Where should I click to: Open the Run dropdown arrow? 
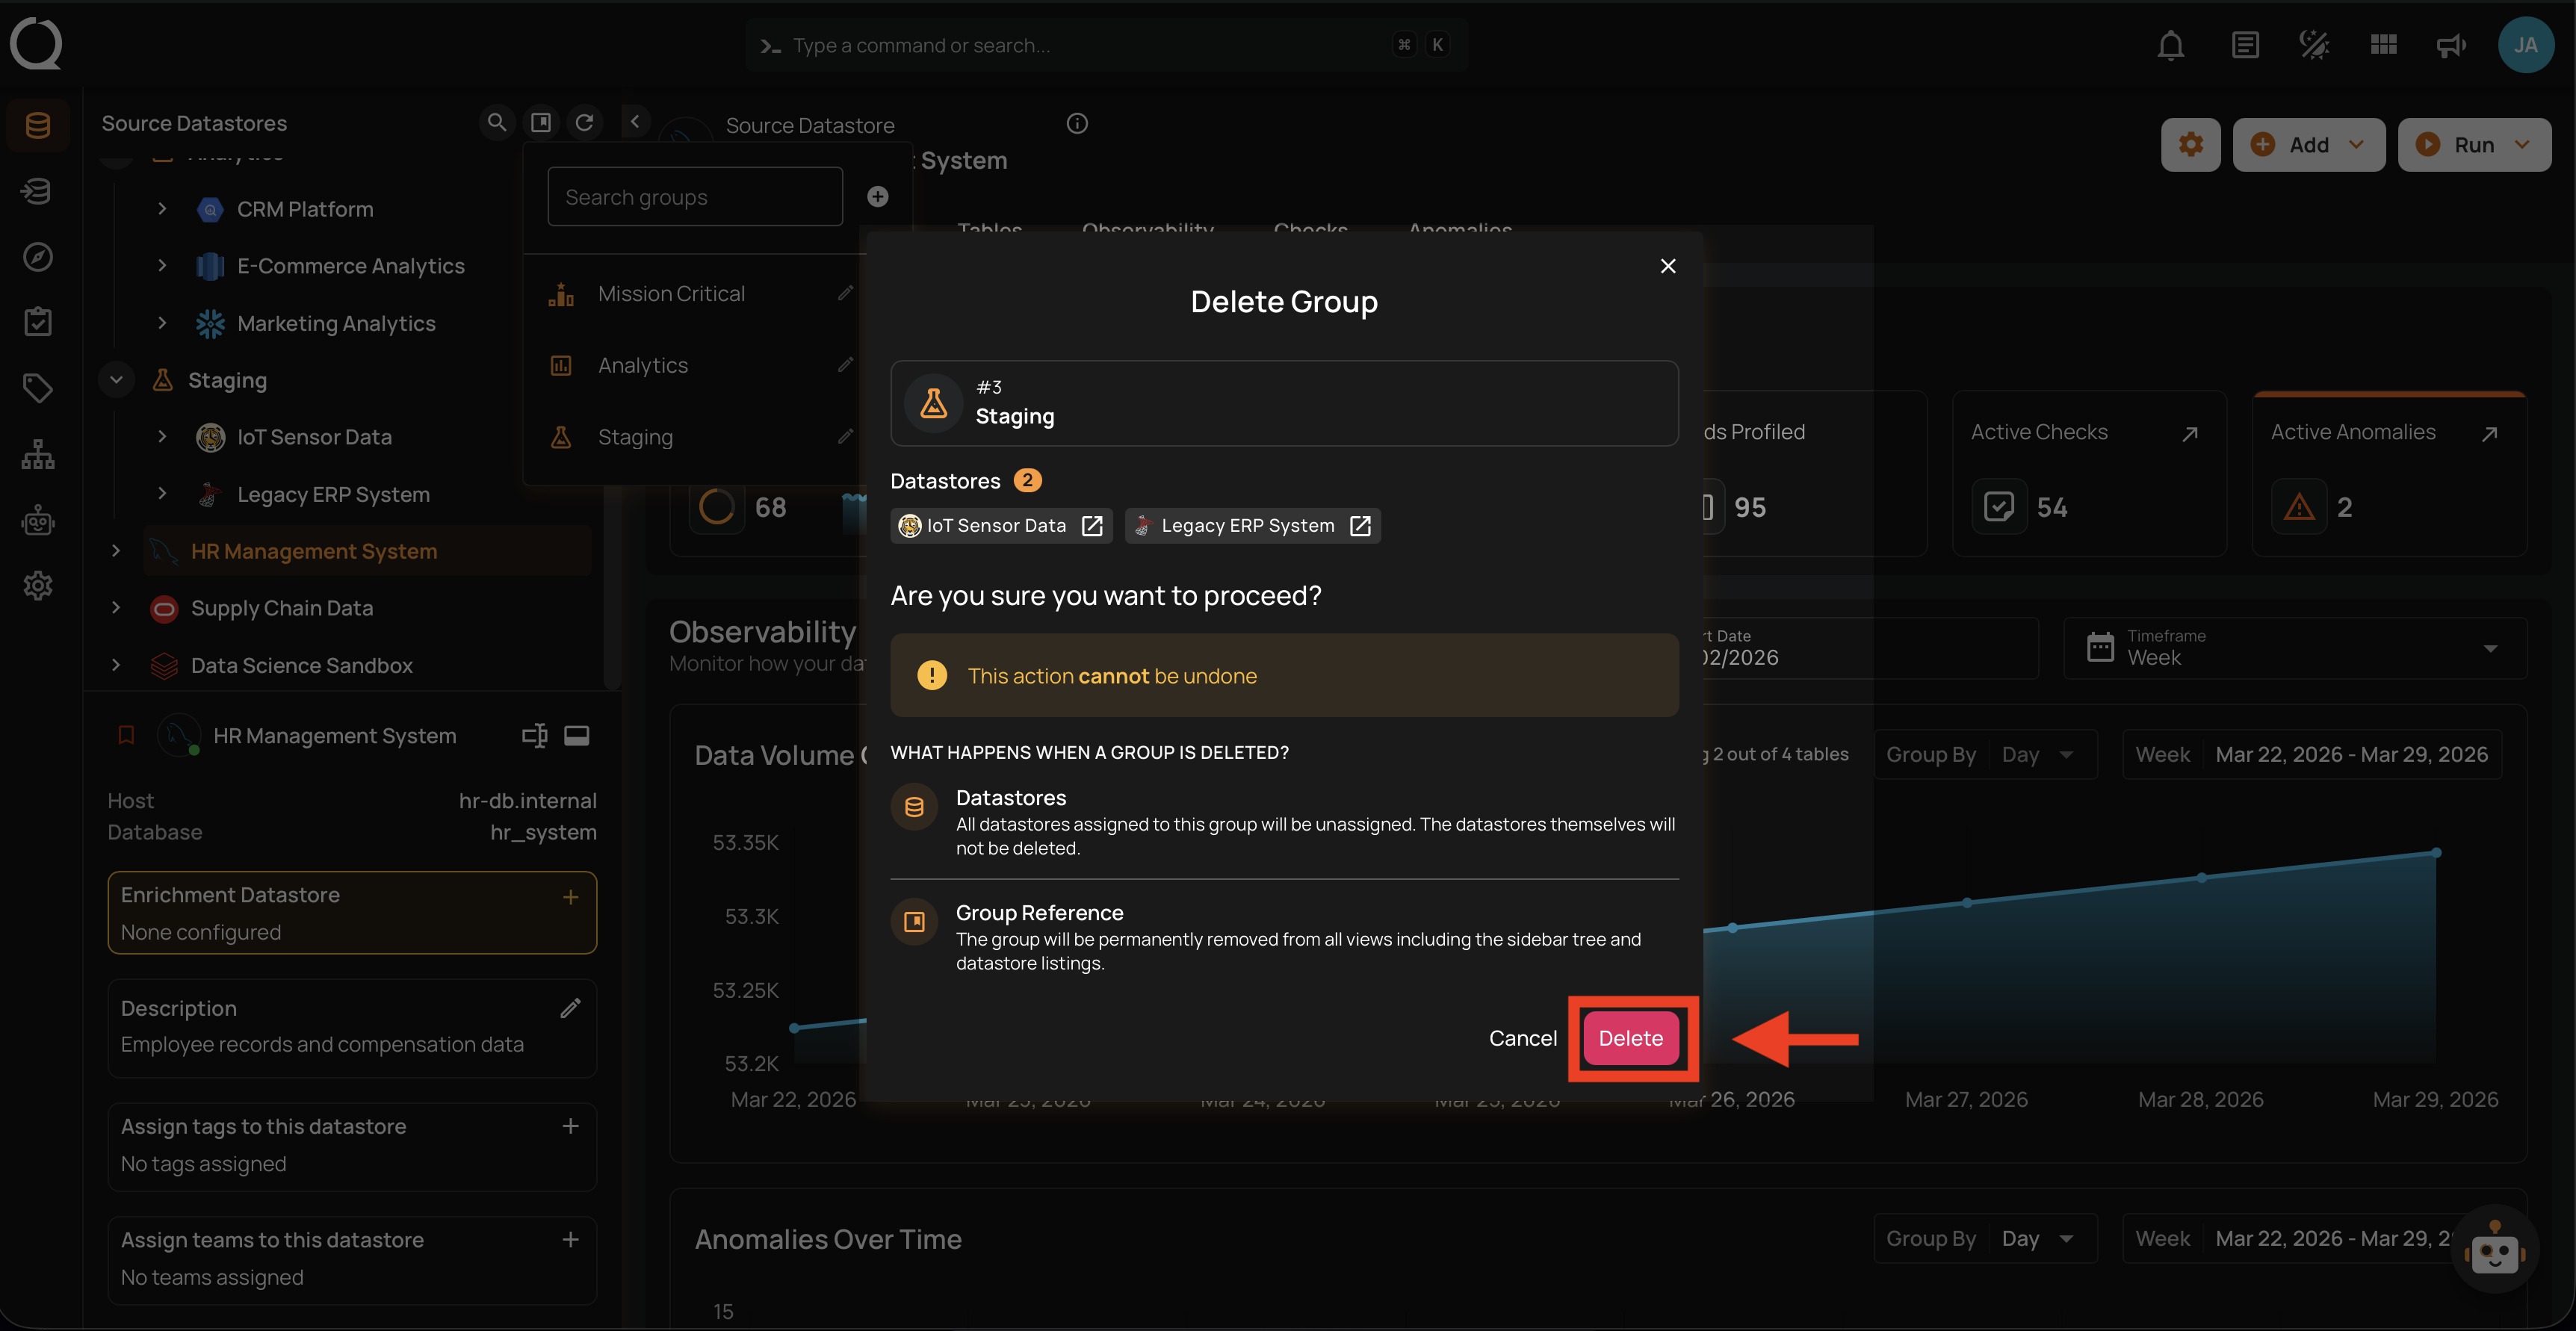tap(2522, 145)
